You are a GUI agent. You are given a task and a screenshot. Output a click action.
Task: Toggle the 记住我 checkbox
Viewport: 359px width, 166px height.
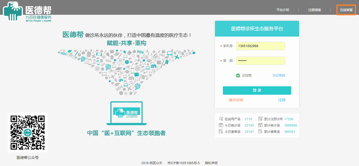tap(238, 76)
